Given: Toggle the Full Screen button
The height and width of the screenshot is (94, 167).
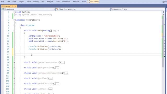Looking at the screenshot, I should pos(93,2).
